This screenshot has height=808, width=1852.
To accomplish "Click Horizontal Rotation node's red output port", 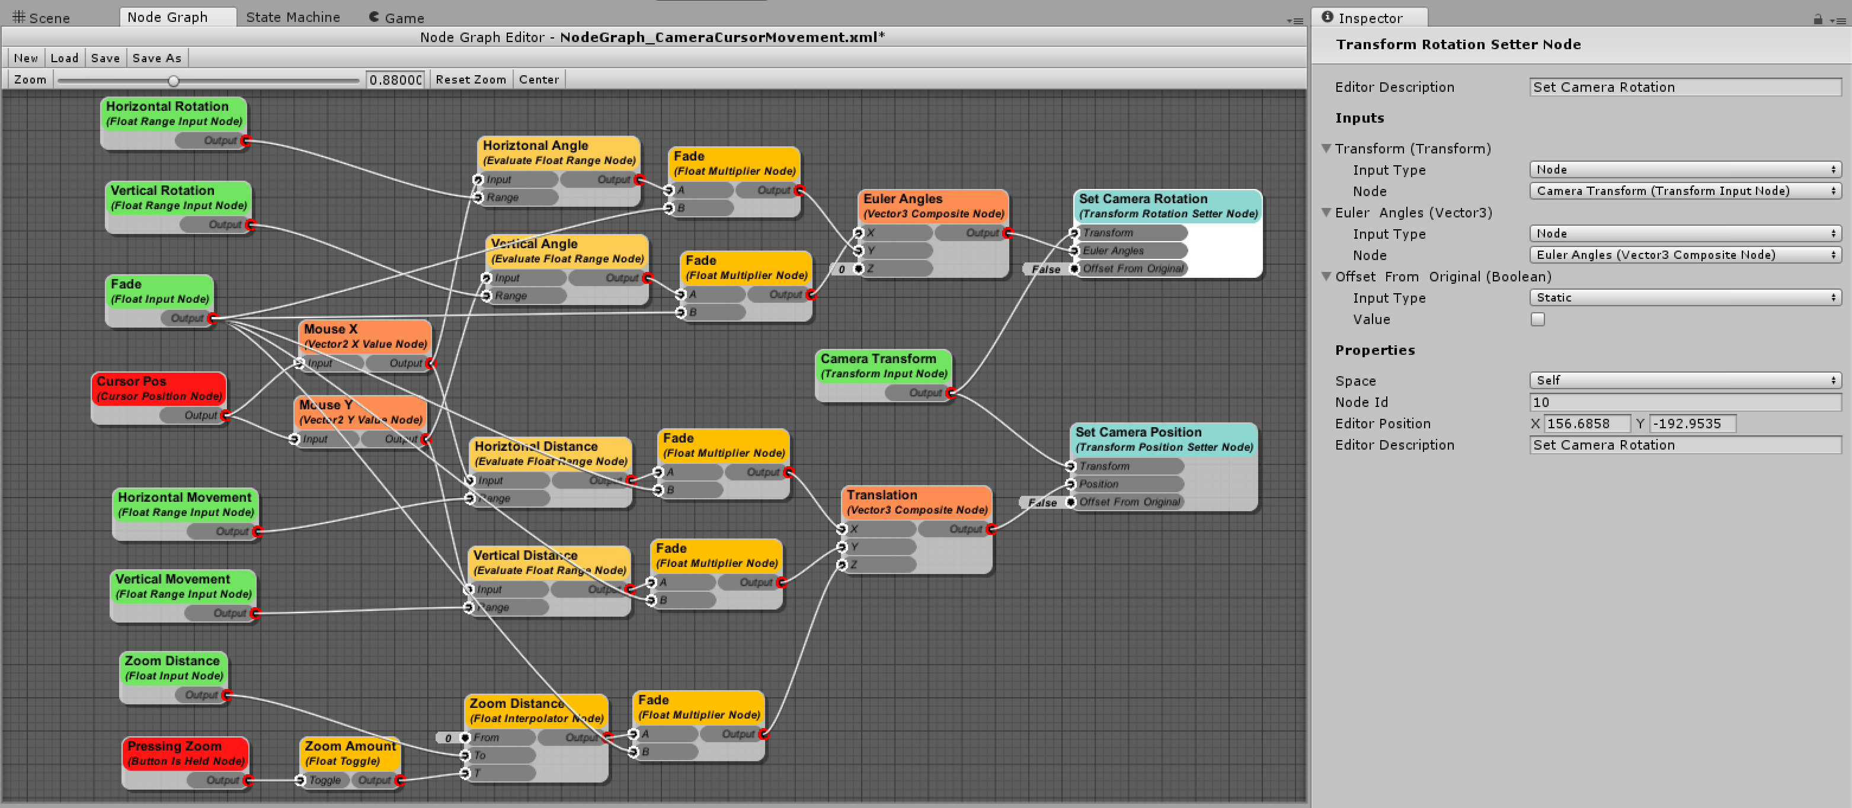I will click(x=246, y=141).
